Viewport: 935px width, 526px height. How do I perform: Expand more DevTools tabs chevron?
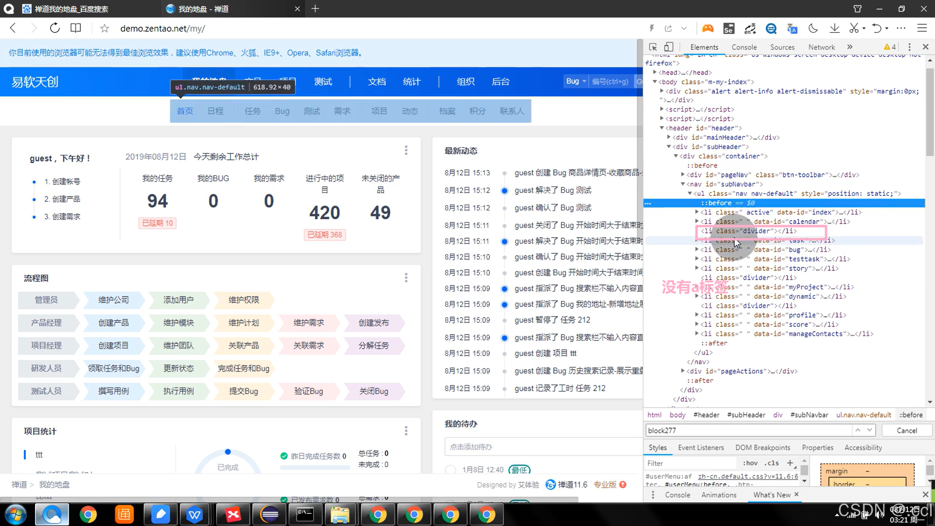(x=850, y=47)
